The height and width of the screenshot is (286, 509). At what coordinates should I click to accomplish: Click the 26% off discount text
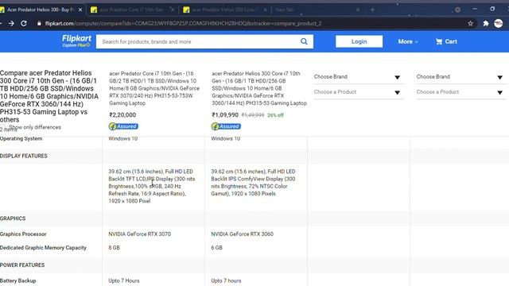275,115
